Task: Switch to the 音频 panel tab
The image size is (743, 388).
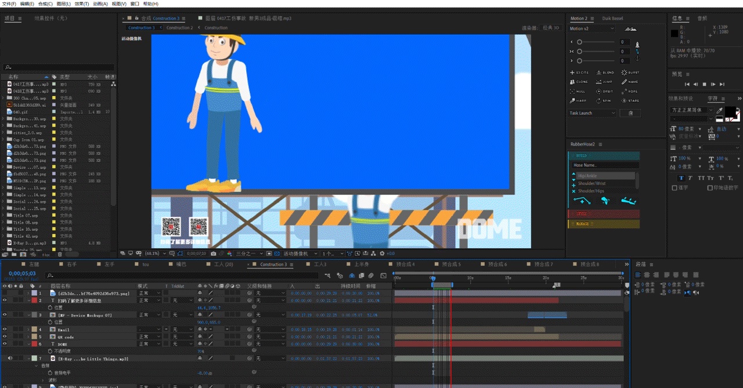Action: pyautogui.click(x=702, y=19)
